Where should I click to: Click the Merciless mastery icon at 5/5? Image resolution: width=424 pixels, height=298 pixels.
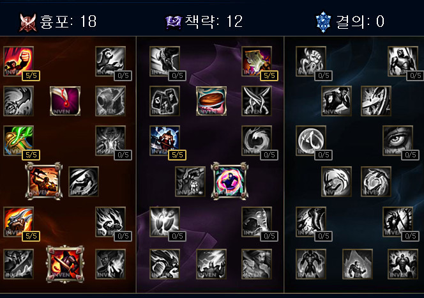(x=164, y=141)
